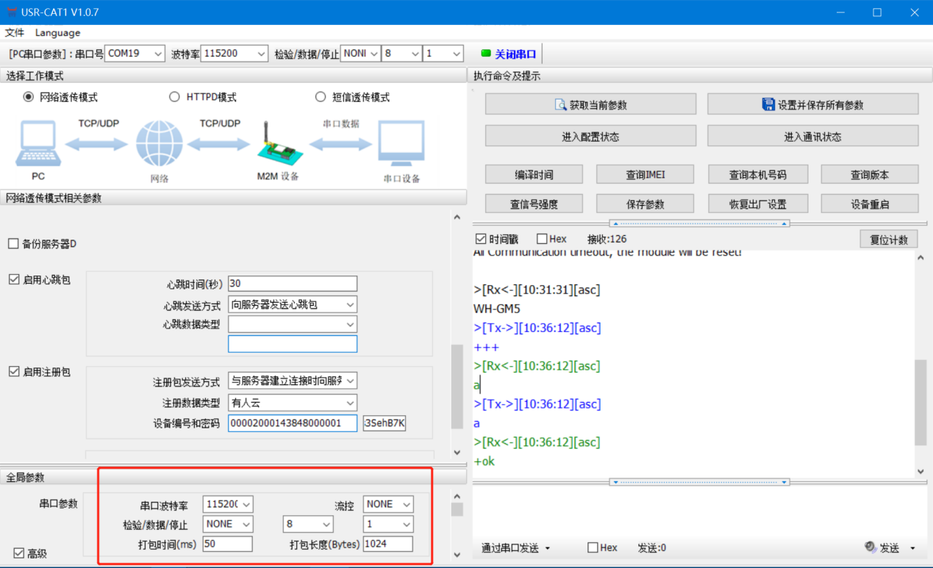Viewport: 933px width, 568px height.
Task: Click the send icon beside 发送
Action: pos(871,547)
